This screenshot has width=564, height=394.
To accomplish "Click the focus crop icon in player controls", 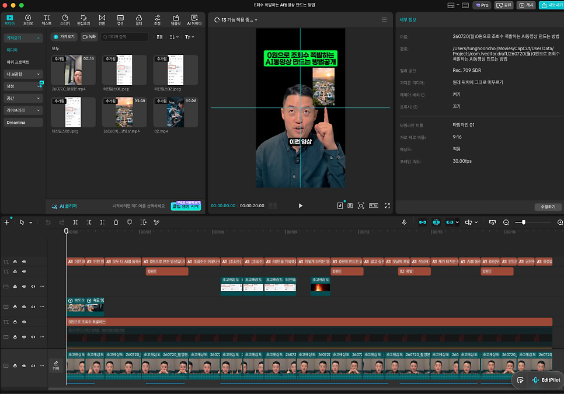I will [361, 205].
